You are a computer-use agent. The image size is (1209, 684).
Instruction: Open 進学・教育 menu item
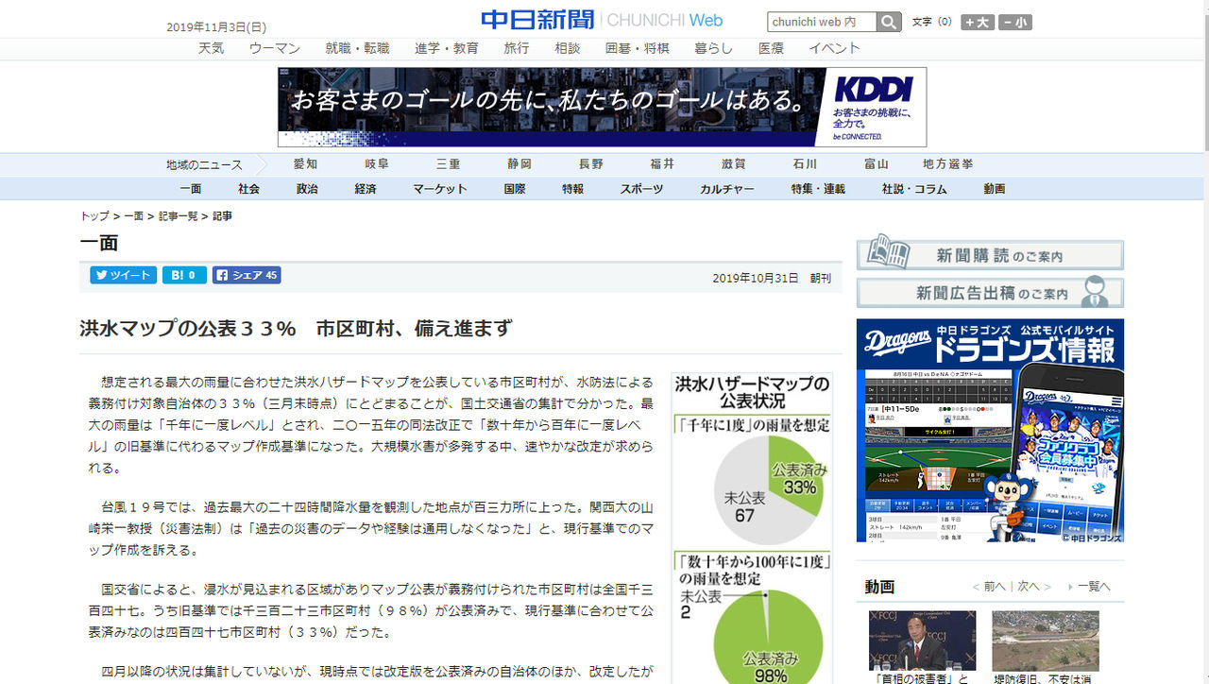(447, 48)
